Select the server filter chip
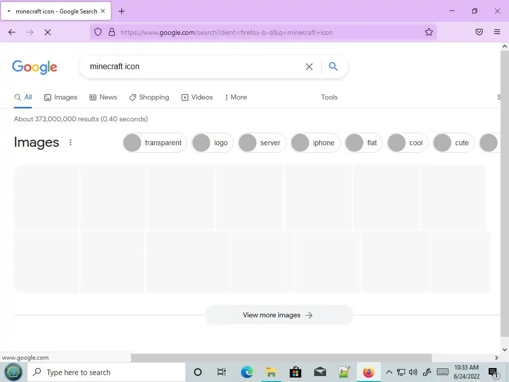Screen dimensions: 509x382 [x=261, y=143]
